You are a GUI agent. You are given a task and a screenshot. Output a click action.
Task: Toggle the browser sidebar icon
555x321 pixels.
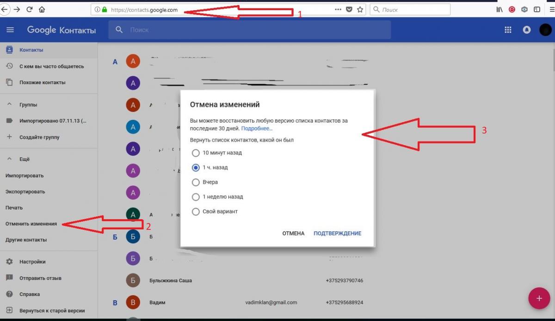coord(537,9)
